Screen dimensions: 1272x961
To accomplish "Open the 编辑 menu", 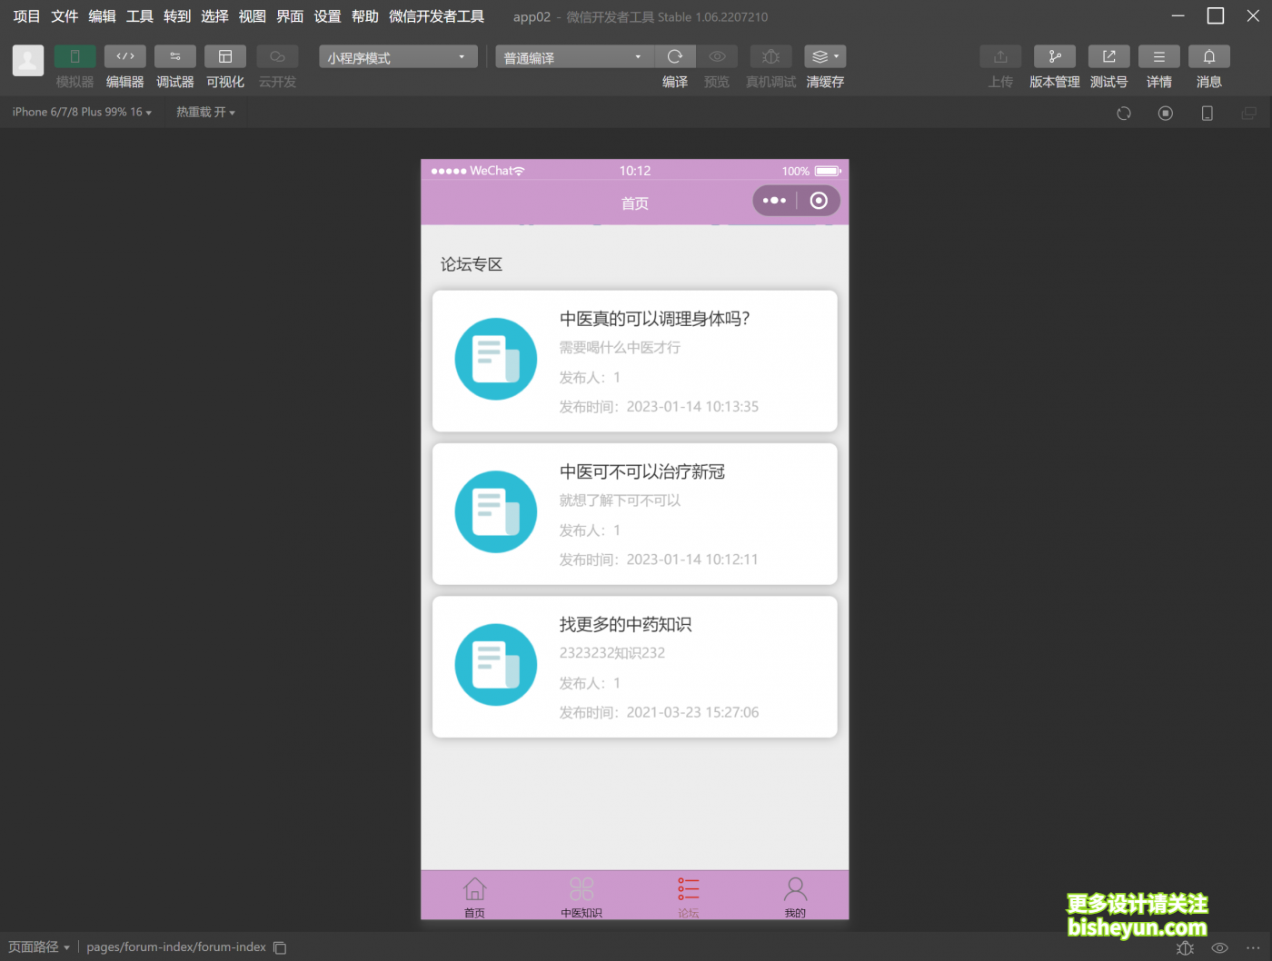I will (102, 16).
